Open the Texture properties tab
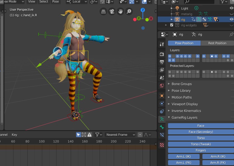This screenshot has width=234, height=166. click(x=162, y=145)
